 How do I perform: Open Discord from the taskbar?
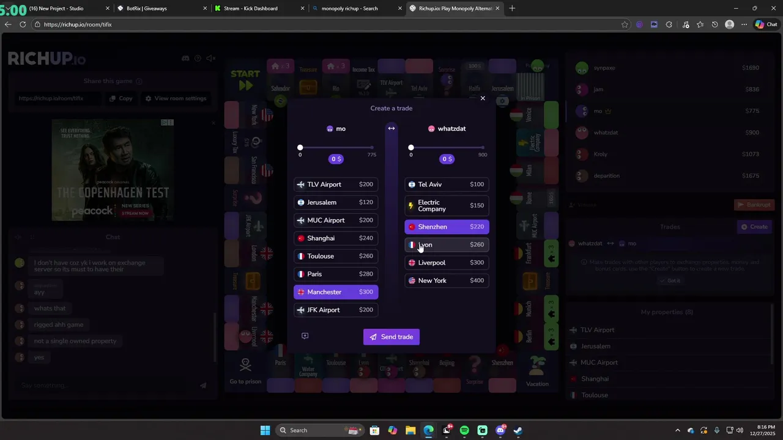click(500, 430)
